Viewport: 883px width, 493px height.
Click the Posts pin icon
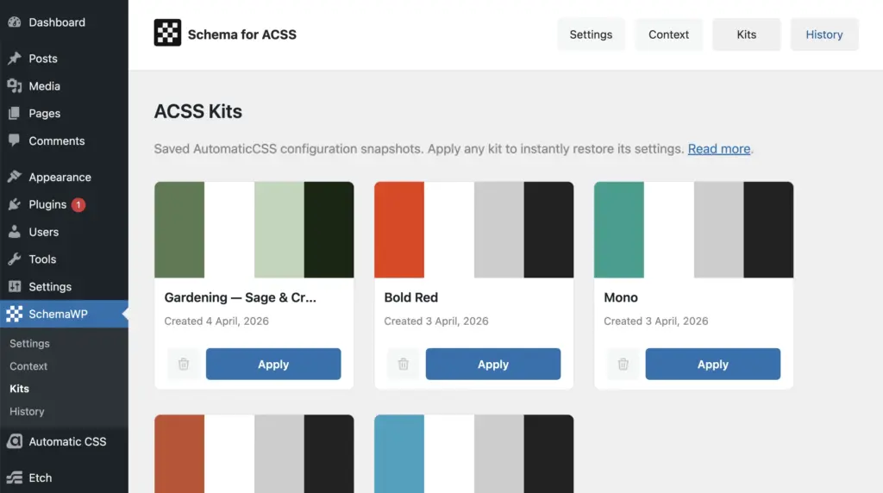(x=15, y=59)
